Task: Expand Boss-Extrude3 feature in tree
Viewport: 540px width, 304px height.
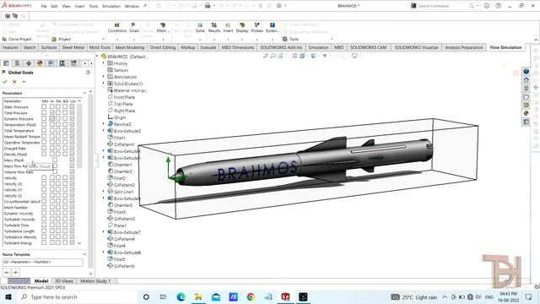Action: [104, 131]
